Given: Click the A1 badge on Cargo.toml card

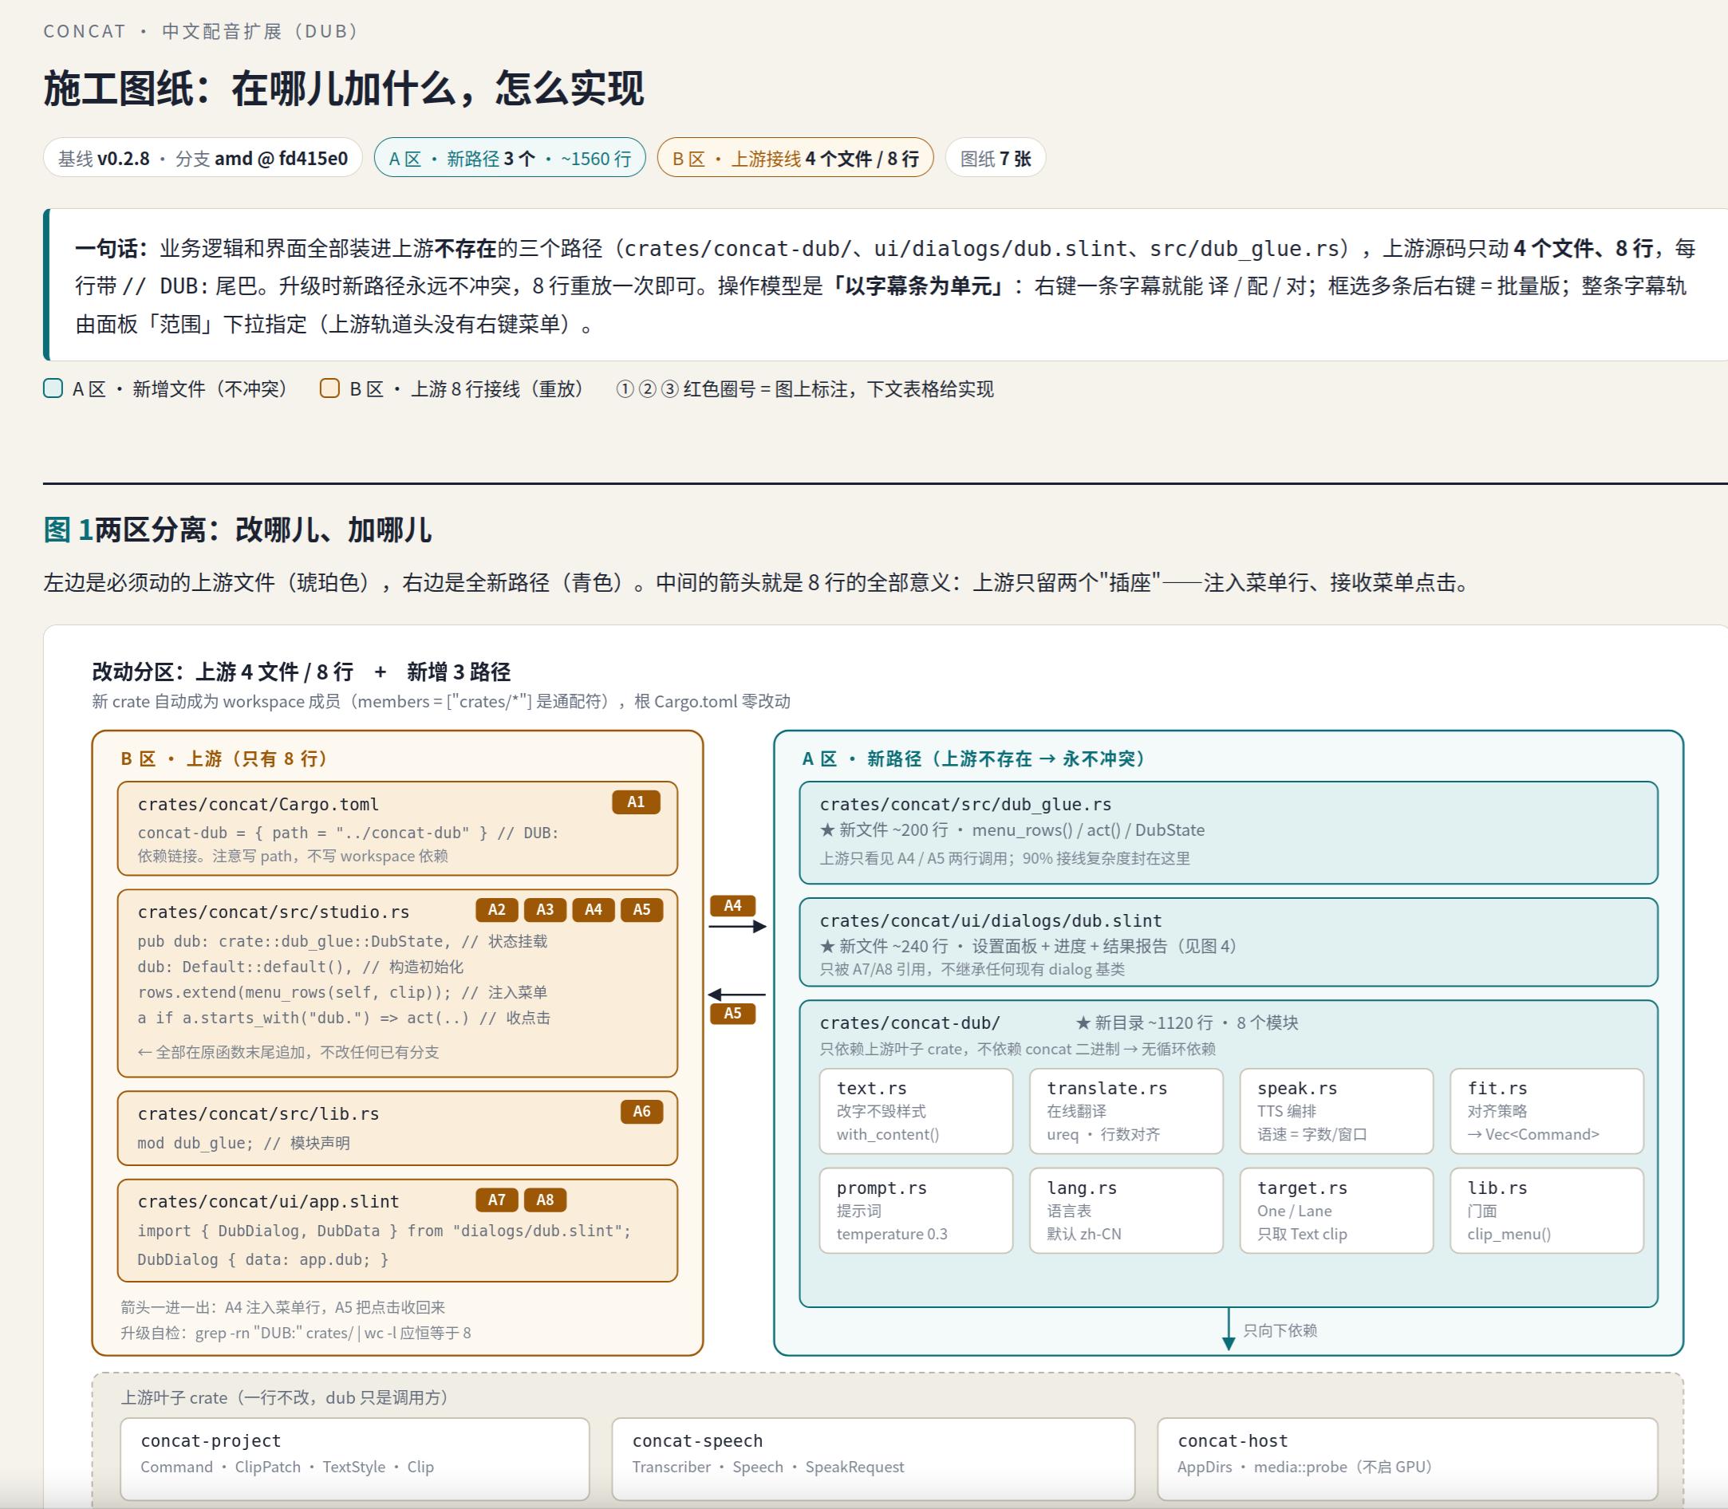Looking at the screenshot, I should pos(636,802).
